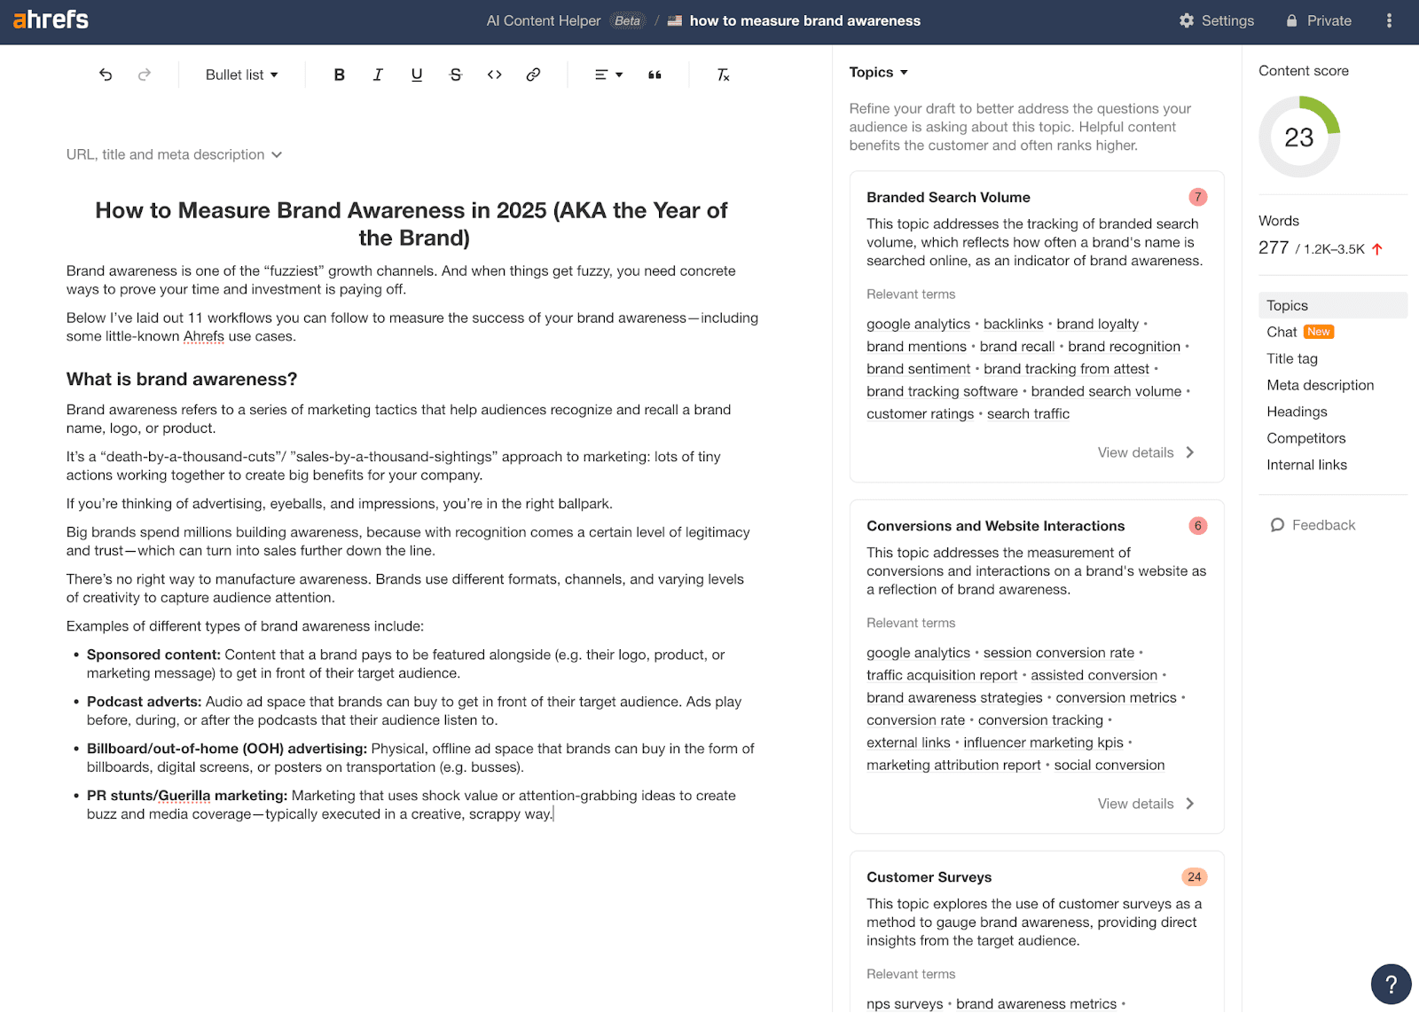1419x1013 pixels.
Task: View details of Branded Search Volume topic
Action: pos(1145,452)
